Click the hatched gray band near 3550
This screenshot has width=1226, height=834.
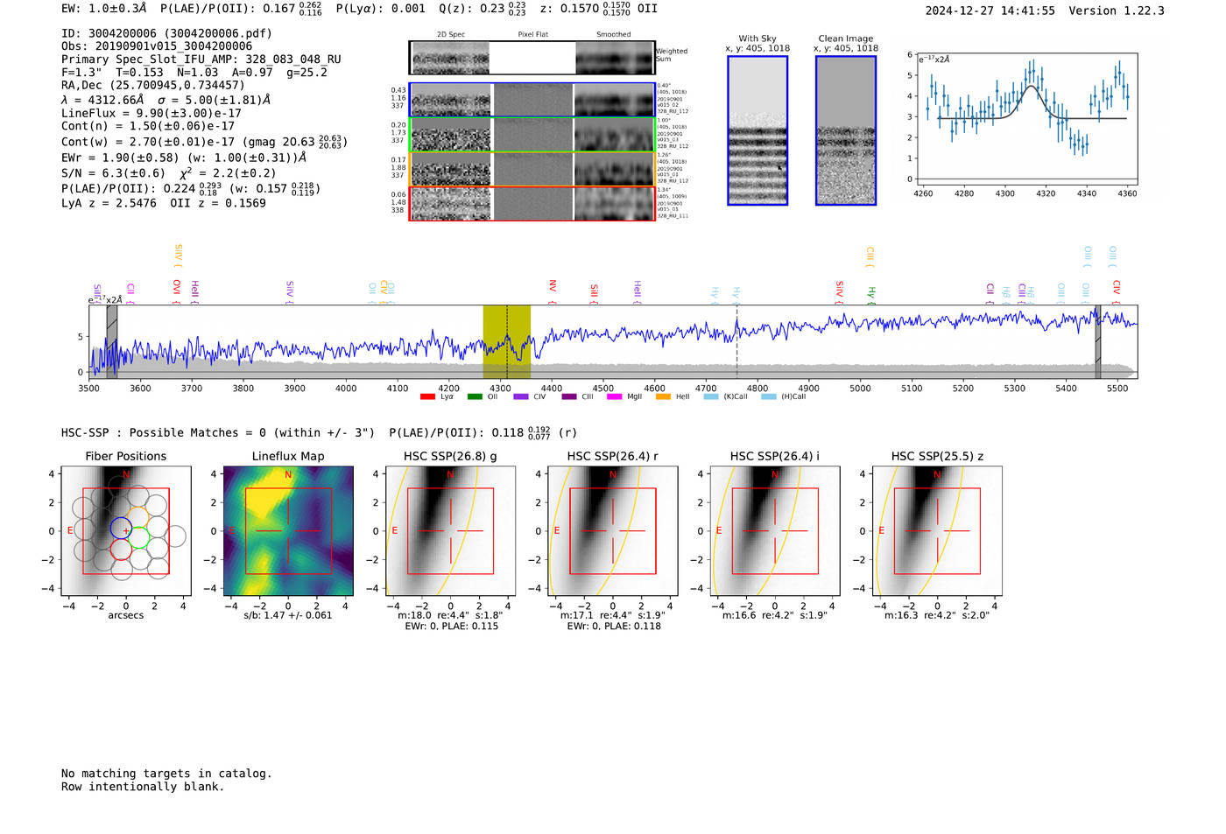pyautogui.click(x=112, y=341)
